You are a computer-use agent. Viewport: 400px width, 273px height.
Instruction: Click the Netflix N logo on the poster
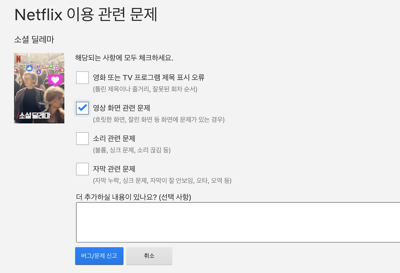pos(18,59)
